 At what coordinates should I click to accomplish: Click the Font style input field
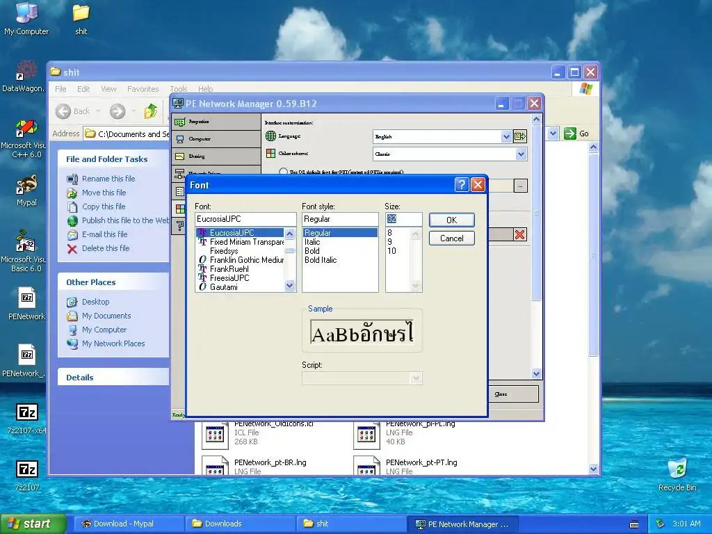(340, 219)
